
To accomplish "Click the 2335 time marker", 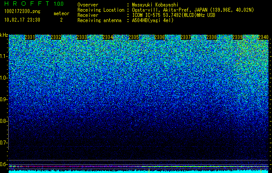I will tap(134, 37).
